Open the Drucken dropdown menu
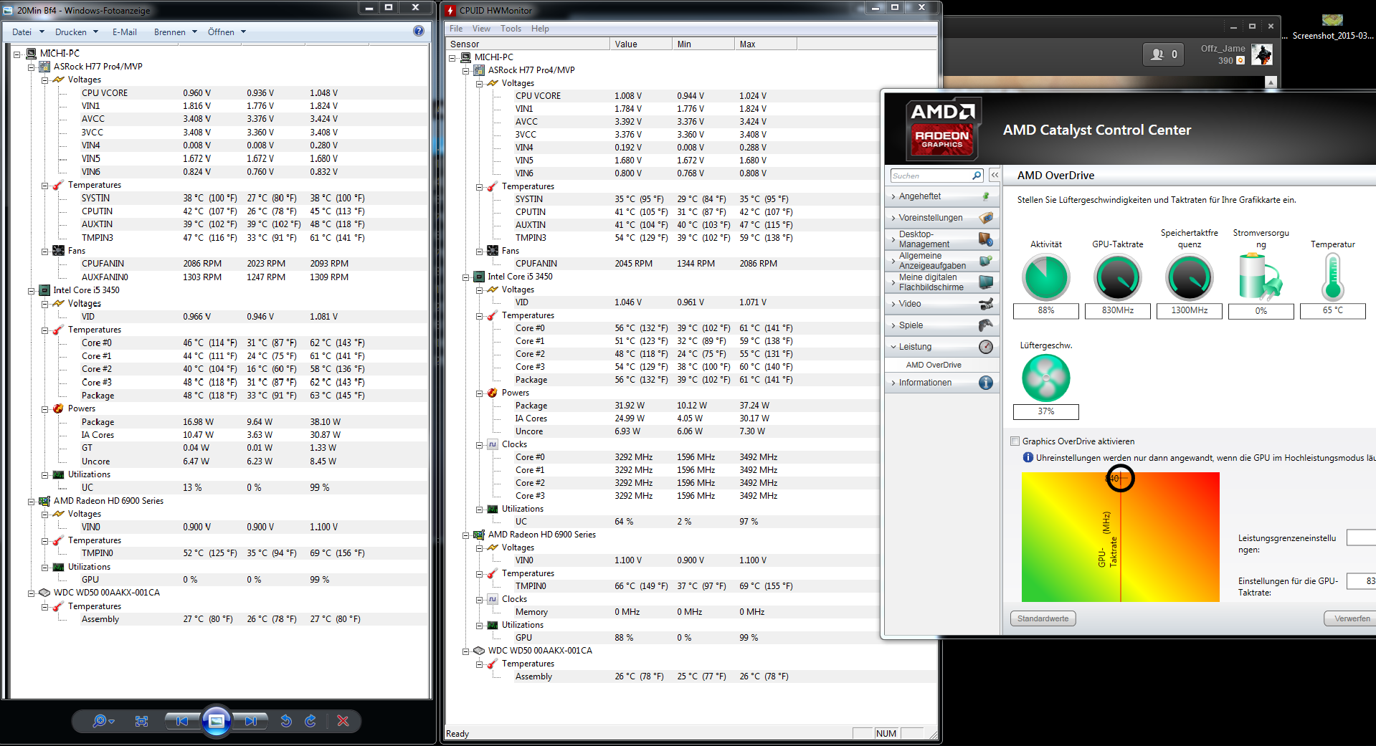The width and height of the screenshot is (1376, 746). coord(76,32)
